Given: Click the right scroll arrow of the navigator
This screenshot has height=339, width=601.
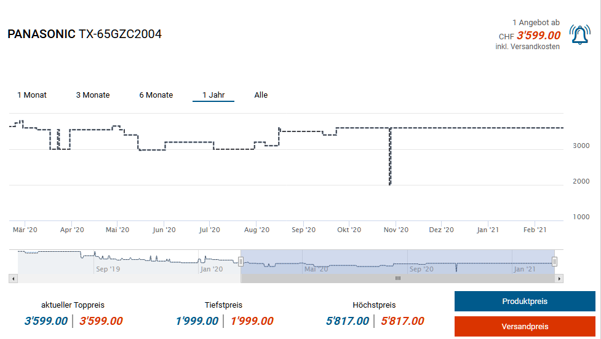Looking at the screenshot, I should click(559, 278).
